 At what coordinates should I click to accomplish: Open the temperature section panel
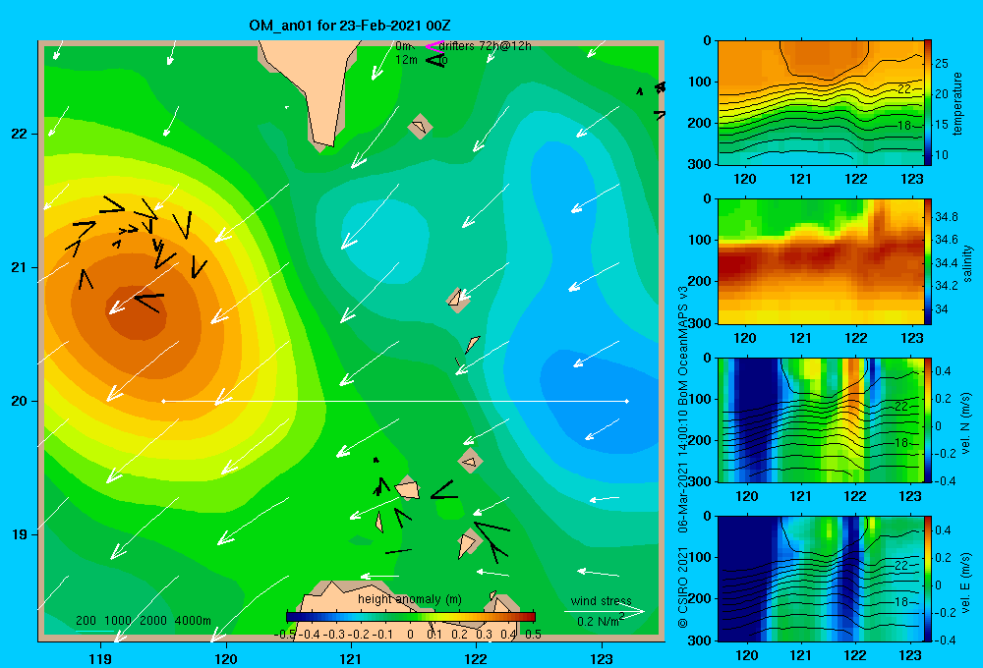click(820, 103)
